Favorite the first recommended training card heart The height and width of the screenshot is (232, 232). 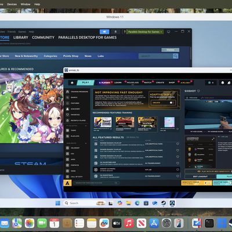click(x=111, y=129)
